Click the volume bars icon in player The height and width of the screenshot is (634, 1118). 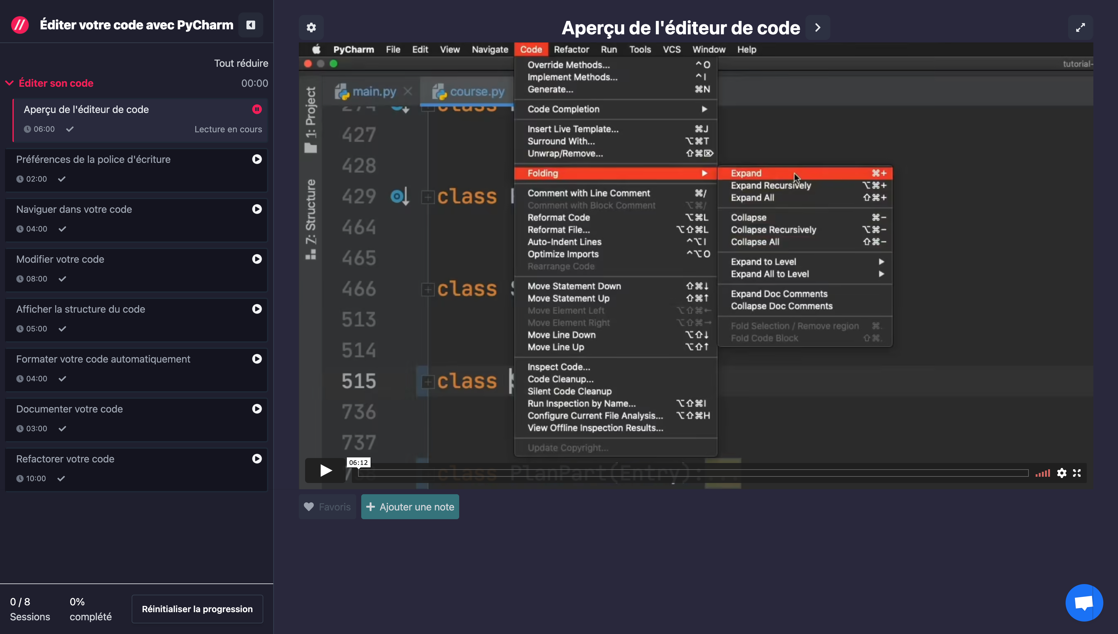click(x=1043, y=473)
